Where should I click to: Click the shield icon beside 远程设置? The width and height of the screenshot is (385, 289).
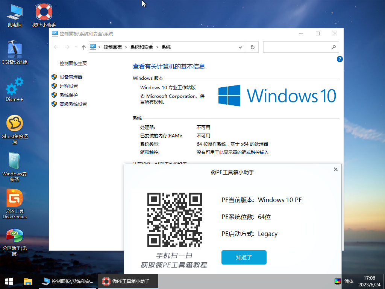[x=54, y=86]
